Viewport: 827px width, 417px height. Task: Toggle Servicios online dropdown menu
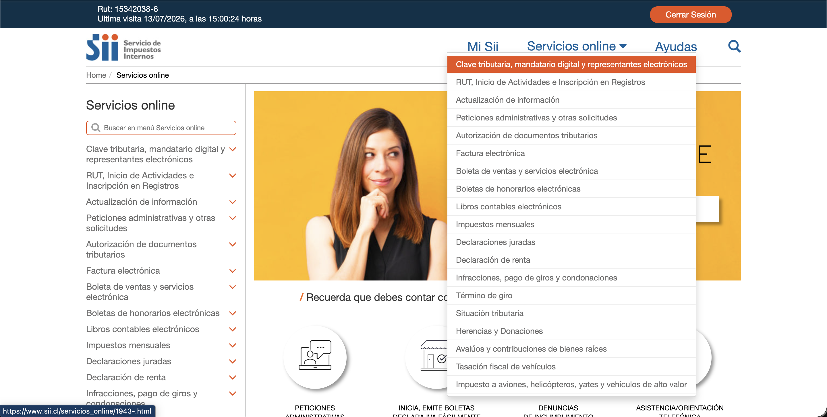pos(577,46)
